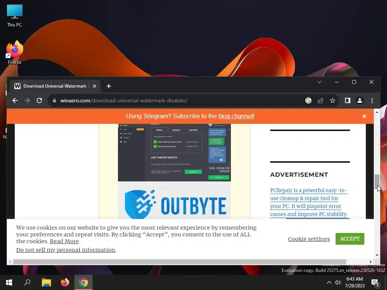387x290 pixels.
Task: Open Cookie settings
Action: 309,239
